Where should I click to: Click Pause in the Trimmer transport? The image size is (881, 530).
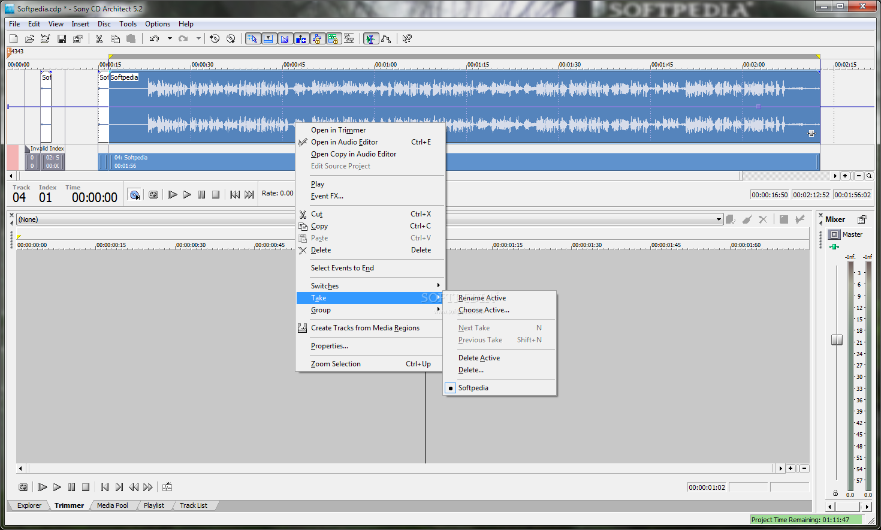71,487
